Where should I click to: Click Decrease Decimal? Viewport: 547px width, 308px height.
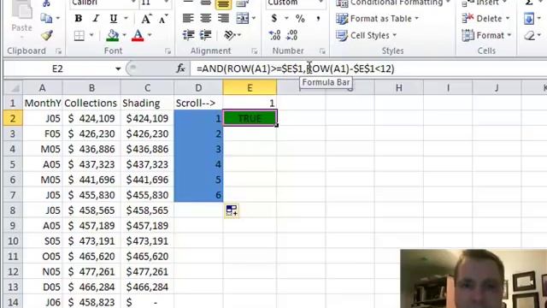[291, 35]
